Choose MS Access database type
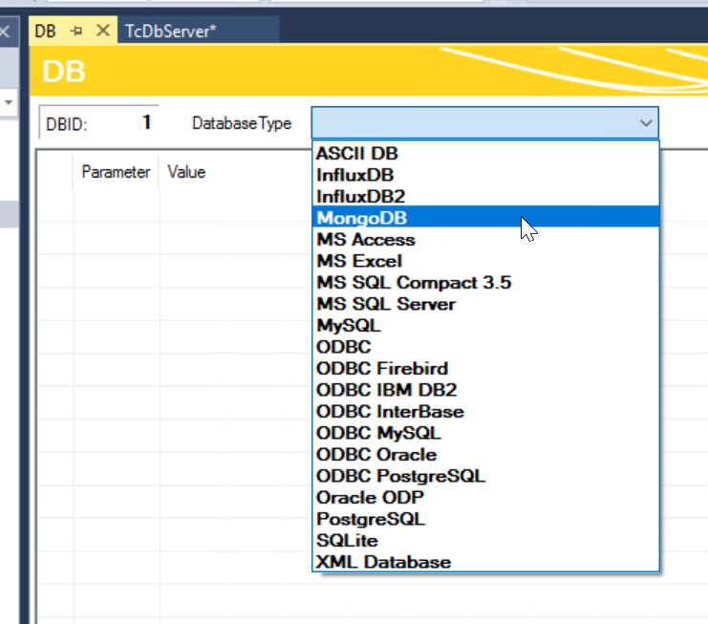Screen dimensions: 708x624 click(x=485, y=240)
